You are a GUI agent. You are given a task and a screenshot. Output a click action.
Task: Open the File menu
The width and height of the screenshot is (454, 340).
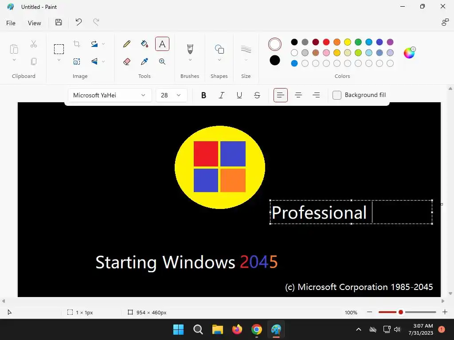pos(11,23)
